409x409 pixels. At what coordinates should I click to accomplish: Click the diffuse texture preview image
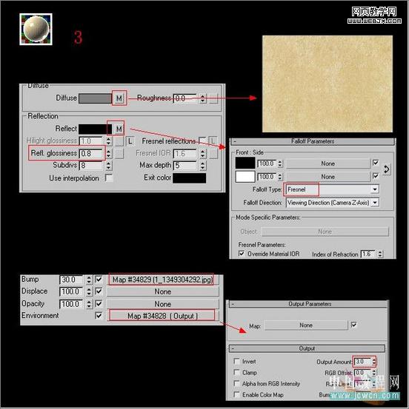tap(327, 84)
